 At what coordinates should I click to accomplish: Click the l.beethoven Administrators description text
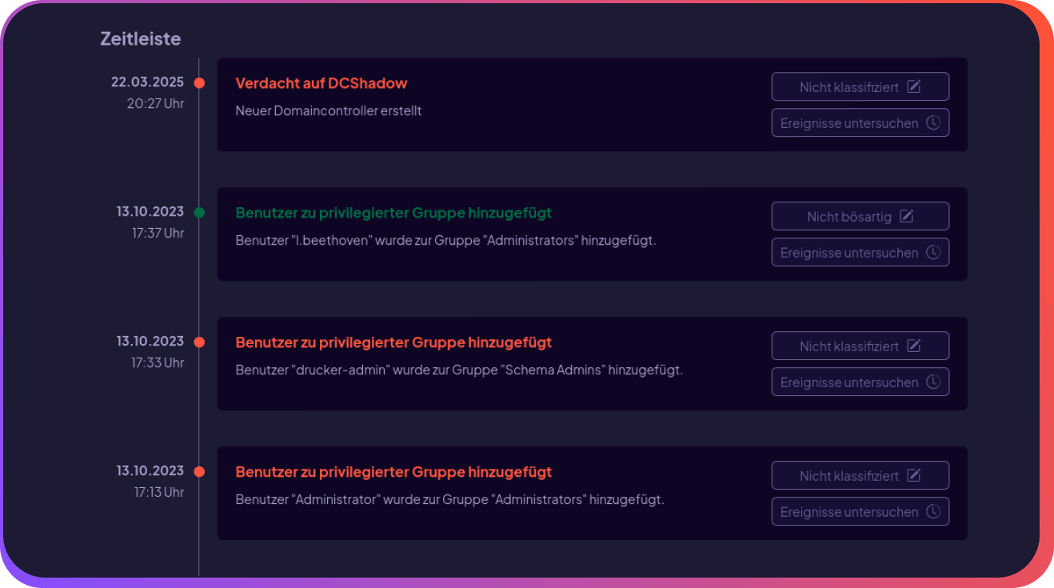(445, 240)
